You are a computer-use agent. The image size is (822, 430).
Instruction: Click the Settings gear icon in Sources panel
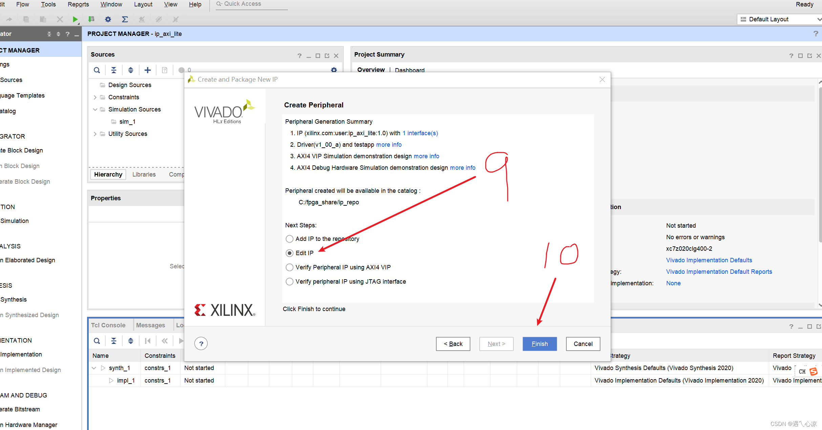point(334,69)
